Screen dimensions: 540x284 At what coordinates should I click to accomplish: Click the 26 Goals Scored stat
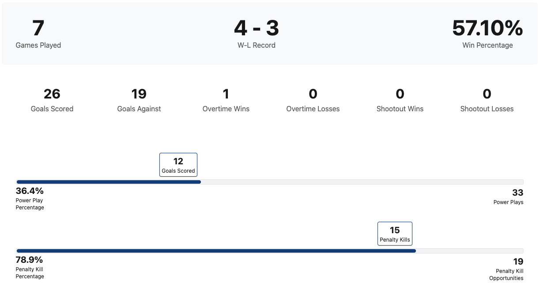(x=52, y=100)
